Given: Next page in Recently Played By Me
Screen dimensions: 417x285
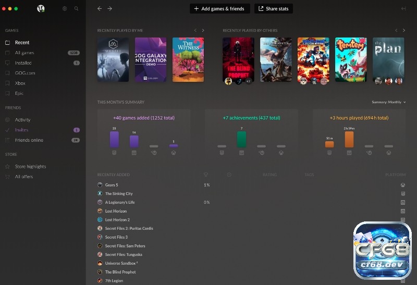Looking at the screenshot, I should [x=203, y=30].
